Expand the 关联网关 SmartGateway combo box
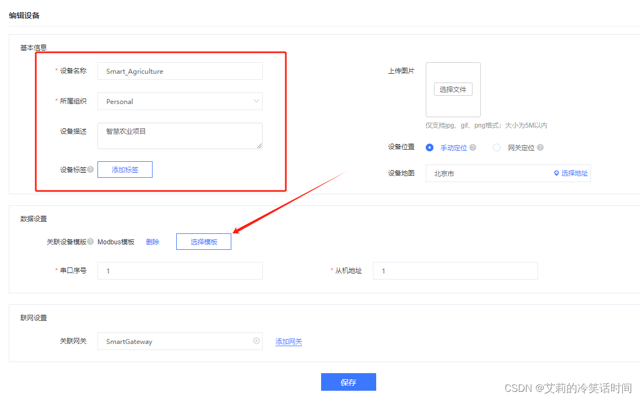This screenshot has height=399, width=640. (180, 341)
